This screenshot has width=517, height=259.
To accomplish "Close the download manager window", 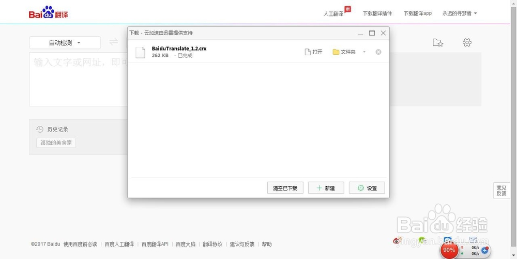I will (x=383, y=33).
